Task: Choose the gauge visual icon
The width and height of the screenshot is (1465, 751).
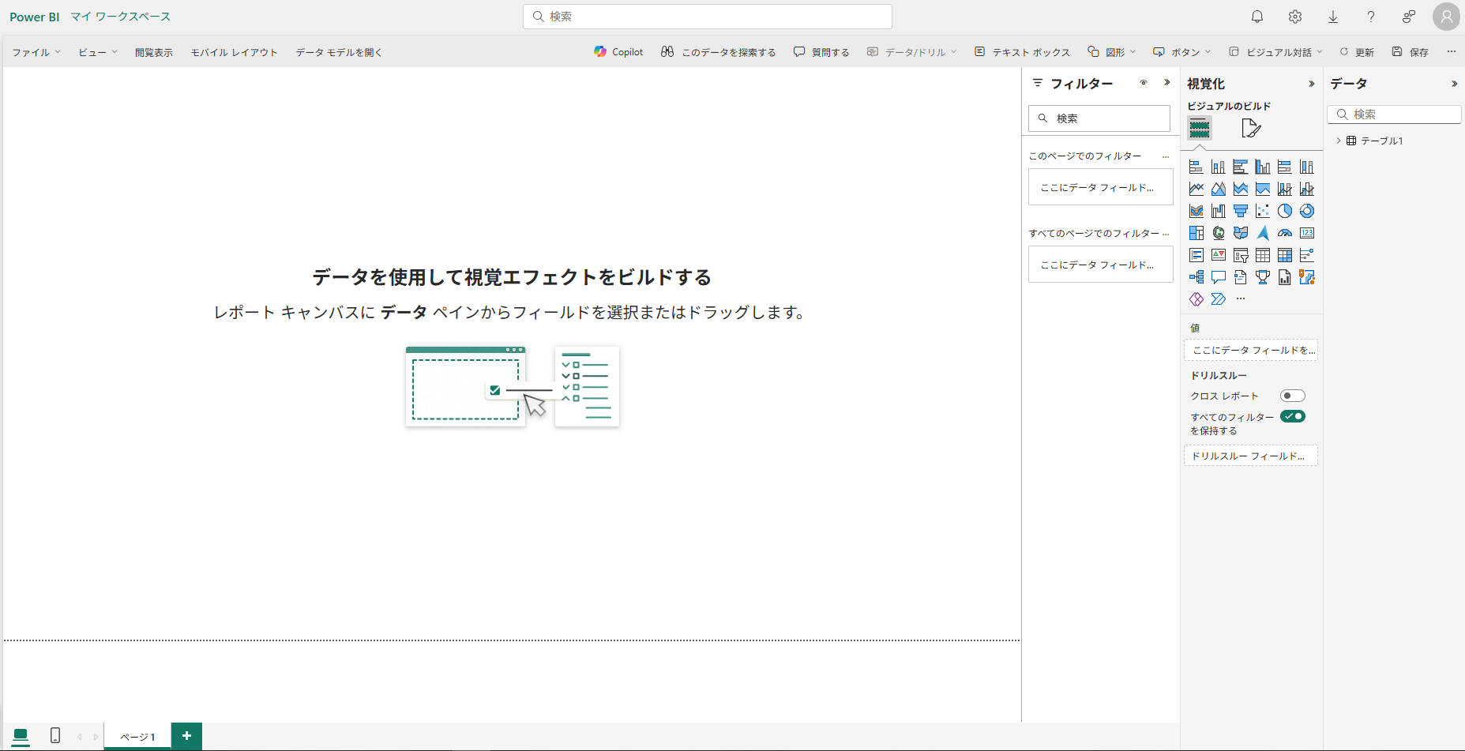Action: pyautogui.click(x=1285, y=233)
